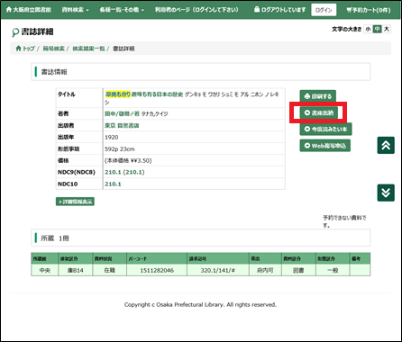Expand 詳細情報表示 details

point(75,202)
